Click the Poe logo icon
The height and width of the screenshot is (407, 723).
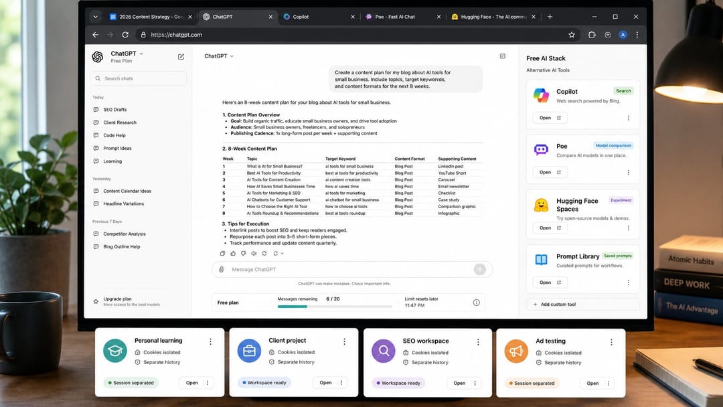pos(541,149)
